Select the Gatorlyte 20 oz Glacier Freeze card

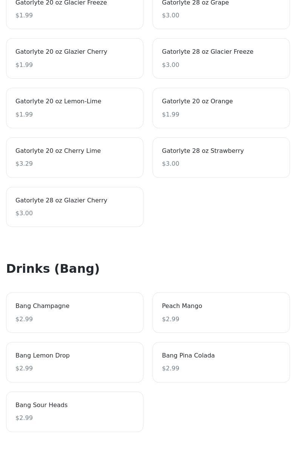click(75, 11)
